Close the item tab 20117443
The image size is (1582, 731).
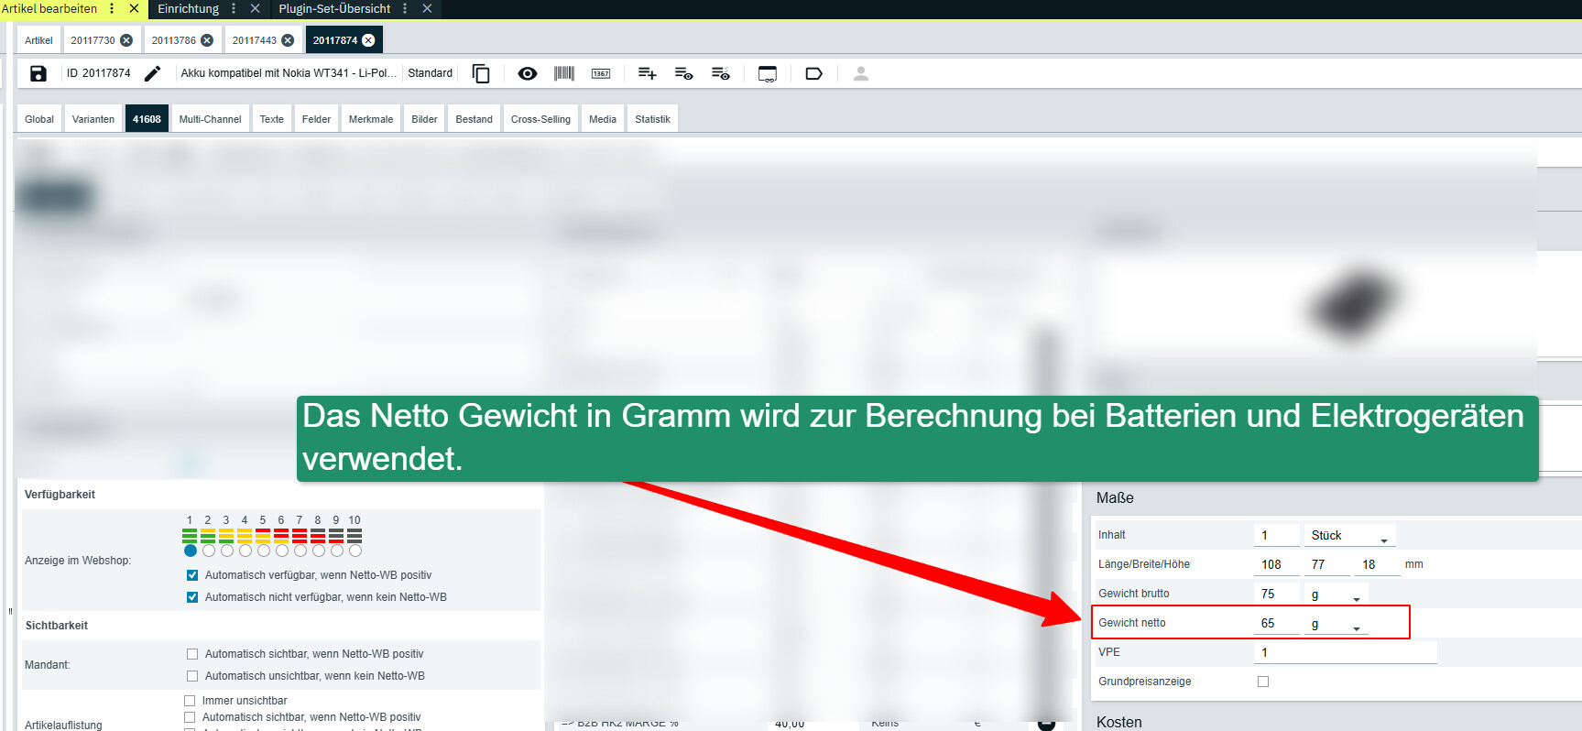(x=288, y=40)
